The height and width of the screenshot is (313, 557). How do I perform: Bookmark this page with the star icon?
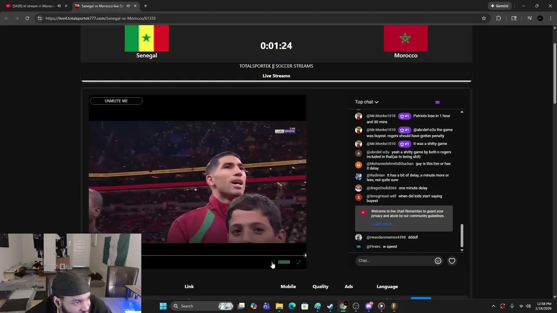pyautogui.click(x=483, y=18)
